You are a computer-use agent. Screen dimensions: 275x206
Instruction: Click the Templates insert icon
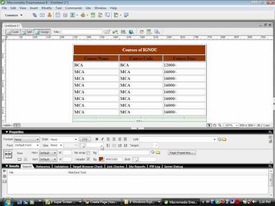click(116, 15)
